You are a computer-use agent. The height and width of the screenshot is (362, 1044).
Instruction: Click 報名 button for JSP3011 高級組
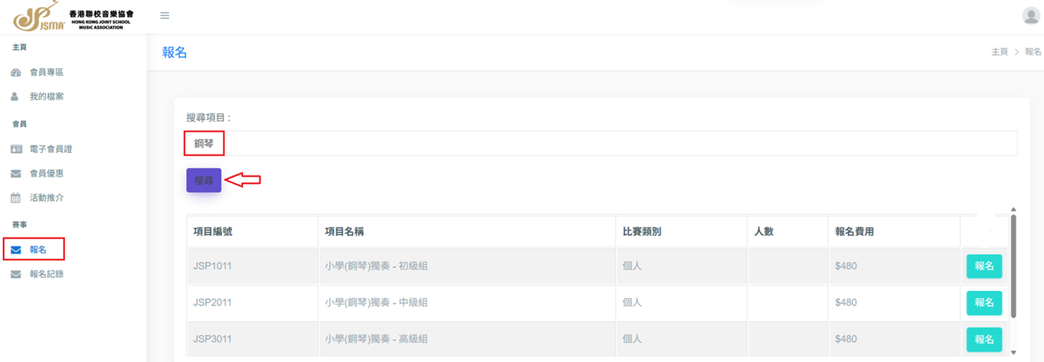pyautogui.click(x=984, y=339)
